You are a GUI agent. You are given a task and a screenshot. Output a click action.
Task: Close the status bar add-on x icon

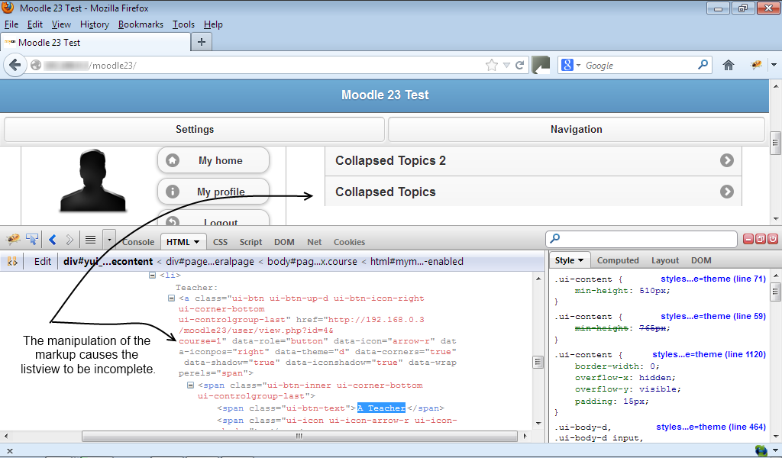pos(9,451)
